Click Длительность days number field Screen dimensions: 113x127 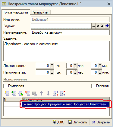[x=43, y=66]
